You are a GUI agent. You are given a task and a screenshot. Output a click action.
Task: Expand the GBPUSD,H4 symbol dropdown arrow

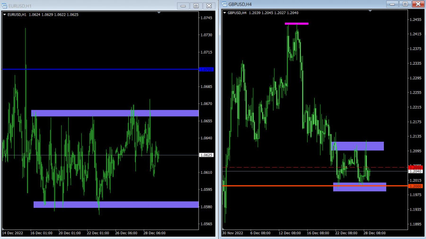(x=224, y=13)
